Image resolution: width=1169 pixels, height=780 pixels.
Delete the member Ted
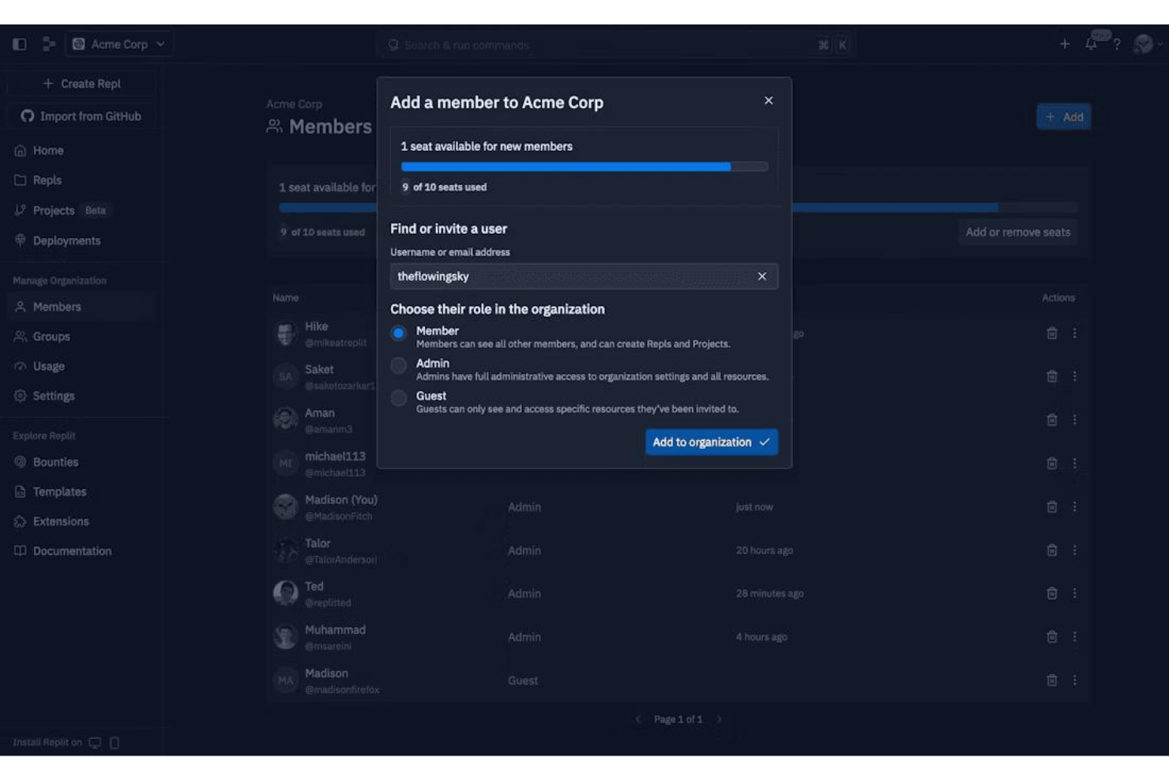coord(1052,593)
